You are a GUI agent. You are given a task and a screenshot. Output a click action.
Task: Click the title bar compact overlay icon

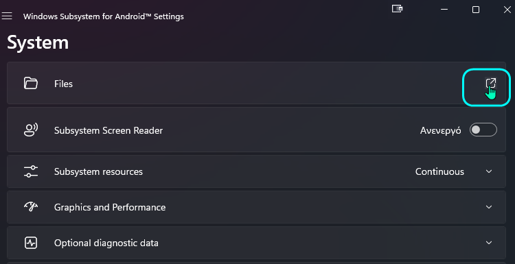tap(397, 9)
